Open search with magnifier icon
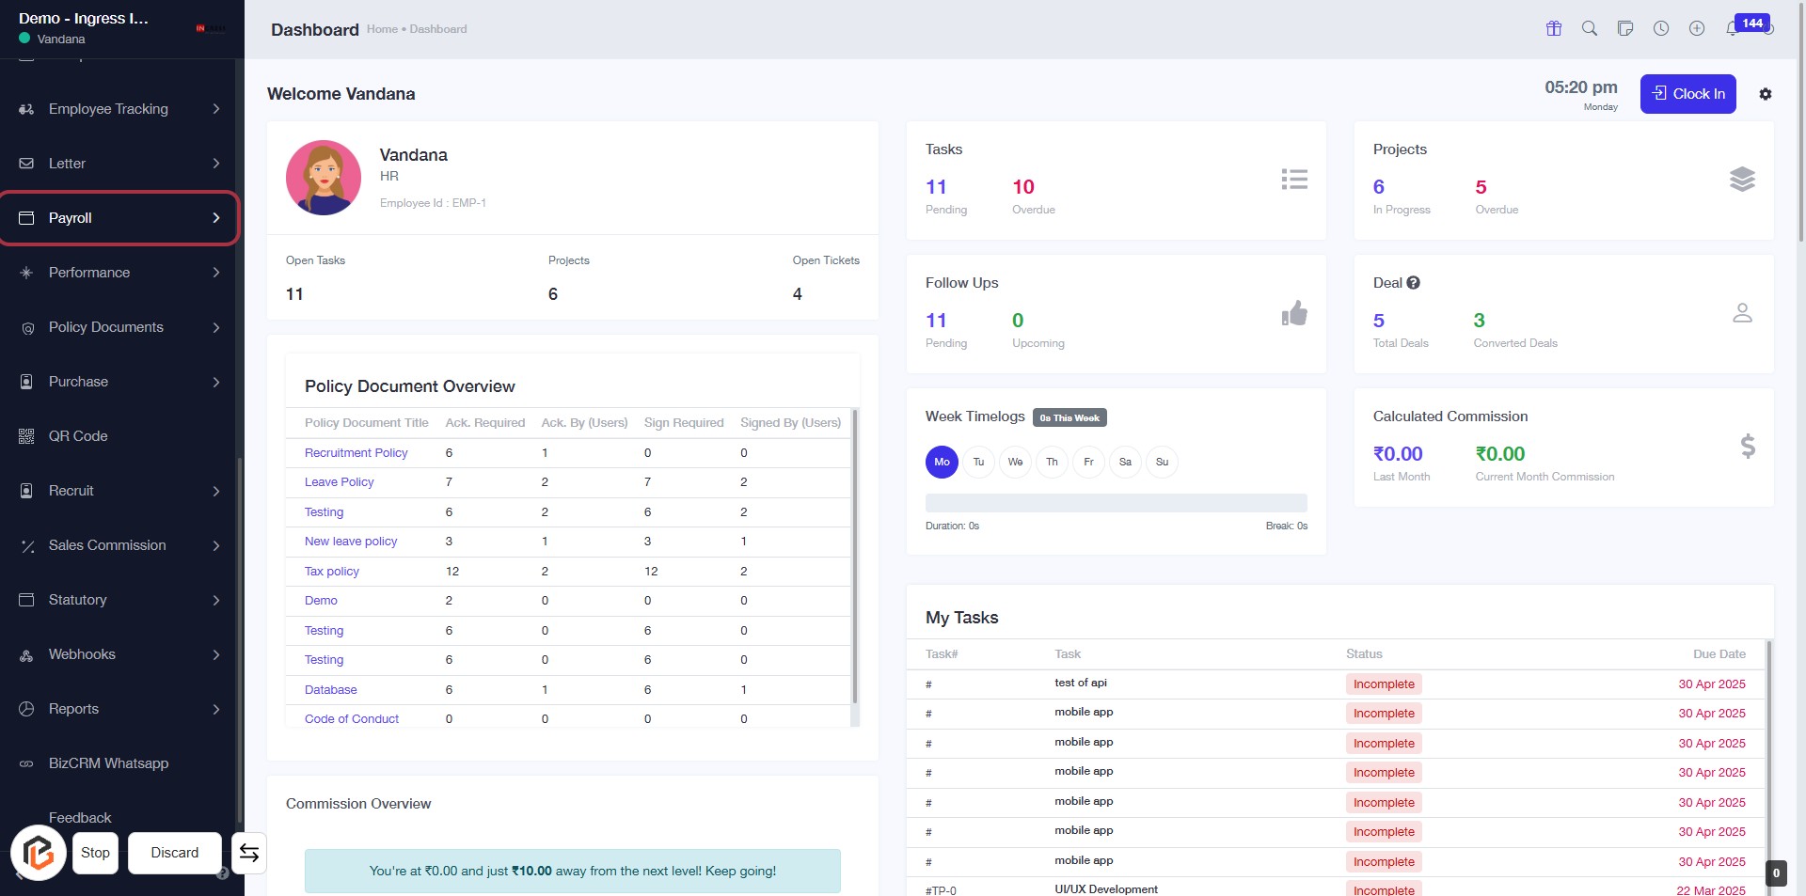The image size is (1806, 896). [x=1590, y=28]
